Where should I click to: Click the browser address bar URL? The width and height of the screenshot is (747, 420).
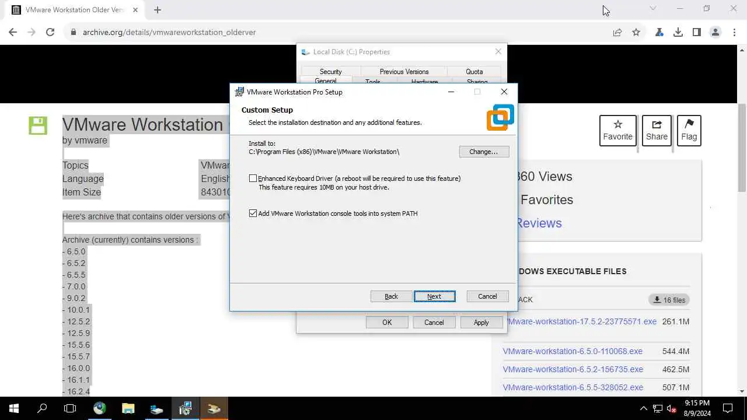(169, 32)
